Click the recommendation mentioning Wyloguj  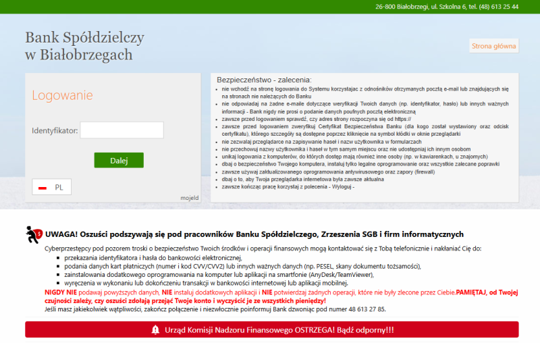coord(288,186)
